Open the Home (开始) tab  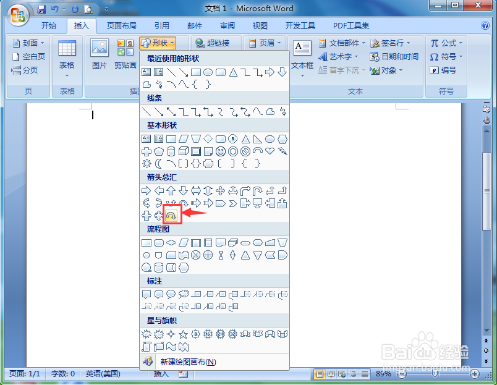(x=48, y=26)
